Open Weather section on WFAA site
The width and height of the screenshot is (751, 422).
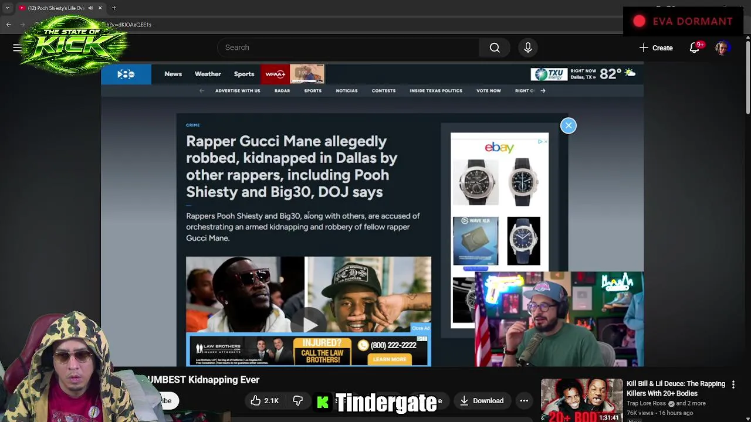[208, 74]
